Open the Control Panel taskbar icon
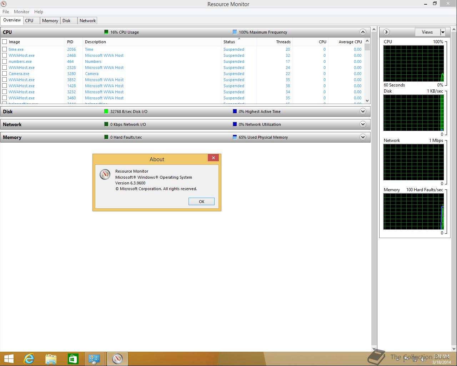 95,358
